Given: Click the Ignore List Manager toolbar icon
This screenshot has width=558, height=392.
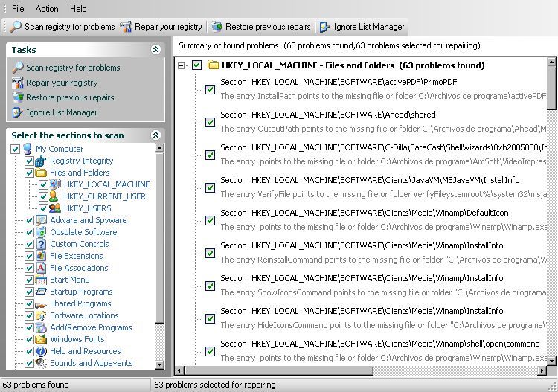Looking at the screenshot, I should (324, 27).
